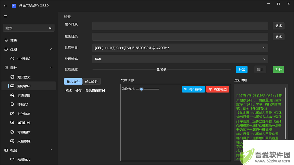
Task: Click the red 清空笔迹 button
Action: coord(218,89)
